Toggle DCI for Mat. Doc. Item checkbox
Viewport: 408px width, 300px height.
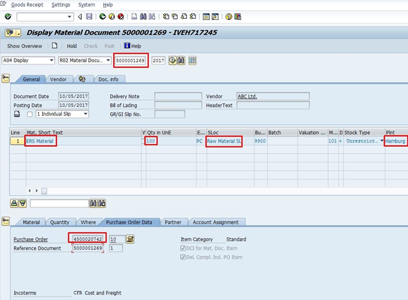coord(183,248)
